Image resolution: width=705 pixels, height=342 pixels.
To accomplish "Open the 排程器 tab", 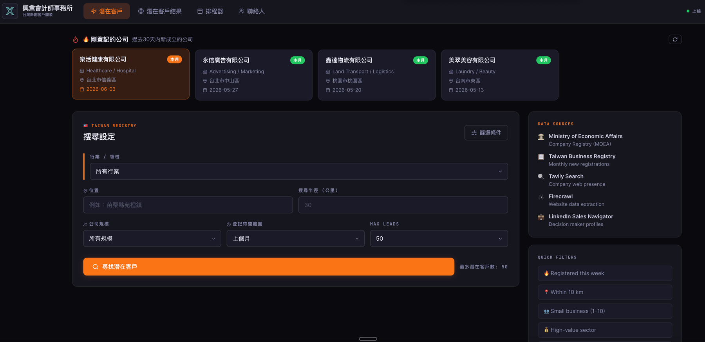I will [210, 11].
